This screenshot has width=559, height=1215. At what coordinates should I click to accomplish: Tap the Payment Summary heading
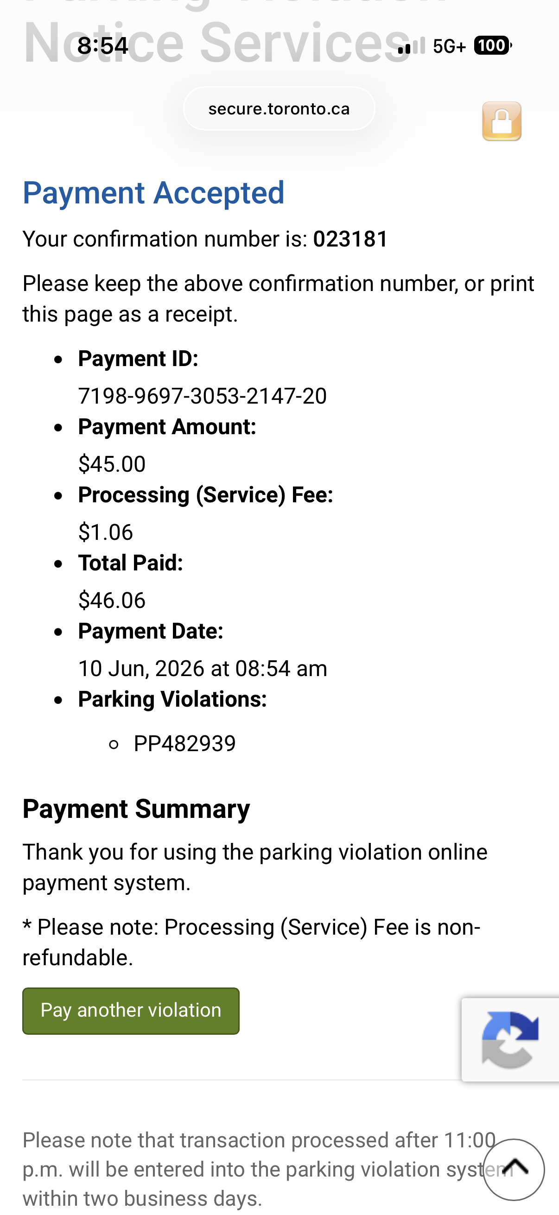[x=136, y=809]
